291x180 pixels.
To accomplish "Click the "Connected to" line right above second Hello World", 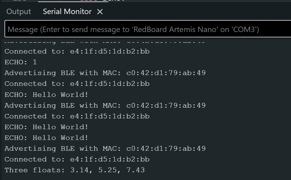I will pyautogui.click(x=77, y=116).
